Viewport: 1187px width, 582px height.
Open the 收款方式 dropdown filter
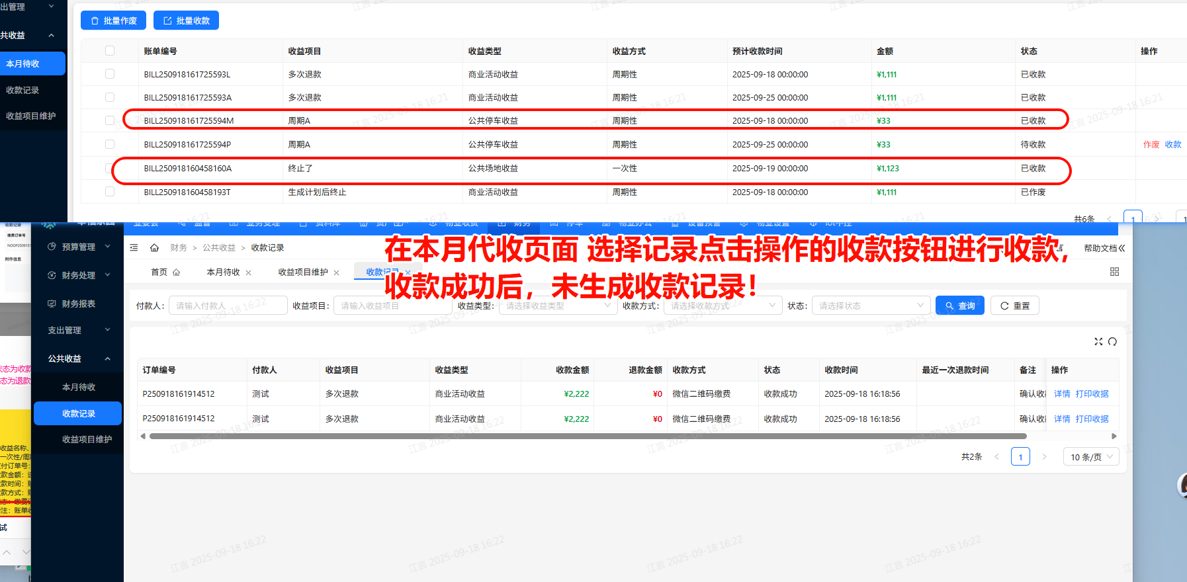723,306
